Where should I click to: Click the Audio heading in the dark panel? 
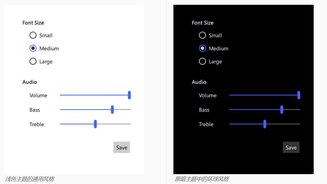point(199,82)
